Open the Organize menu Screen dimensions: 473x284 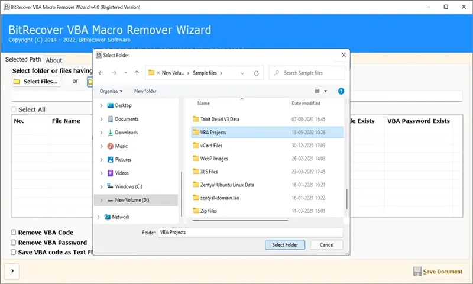[111, 91]
